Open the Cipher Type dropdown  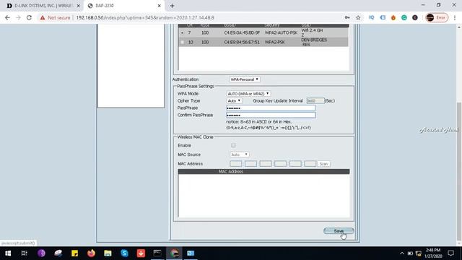234,101
